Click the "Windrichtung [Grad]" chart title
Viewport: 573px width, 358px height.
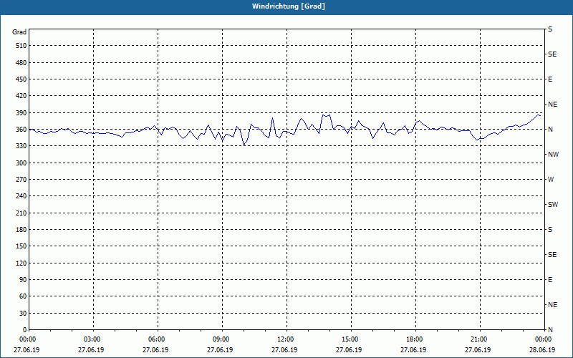click(289, 6)
